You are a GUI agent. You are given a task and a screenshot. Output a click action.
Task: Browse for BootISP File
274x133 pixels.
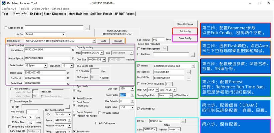click(x=189, y=78)
